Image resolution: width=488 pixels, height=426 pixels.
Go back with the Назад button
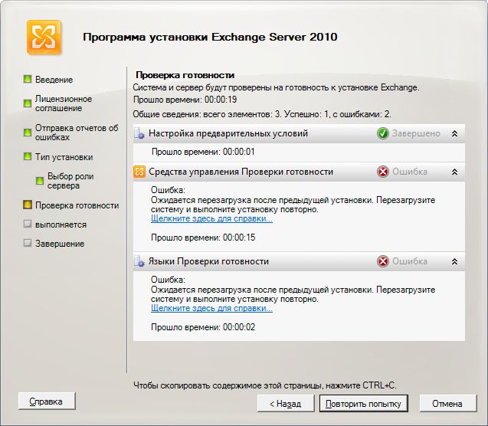(286, 404)
